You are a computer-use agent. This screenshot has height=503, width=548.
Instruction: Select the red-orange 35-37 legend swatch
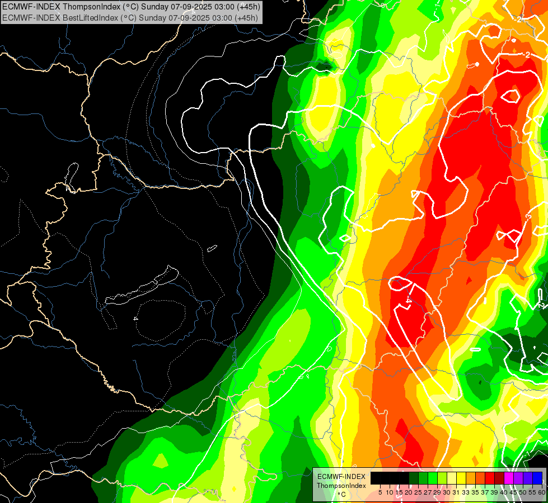coord(480,478)
